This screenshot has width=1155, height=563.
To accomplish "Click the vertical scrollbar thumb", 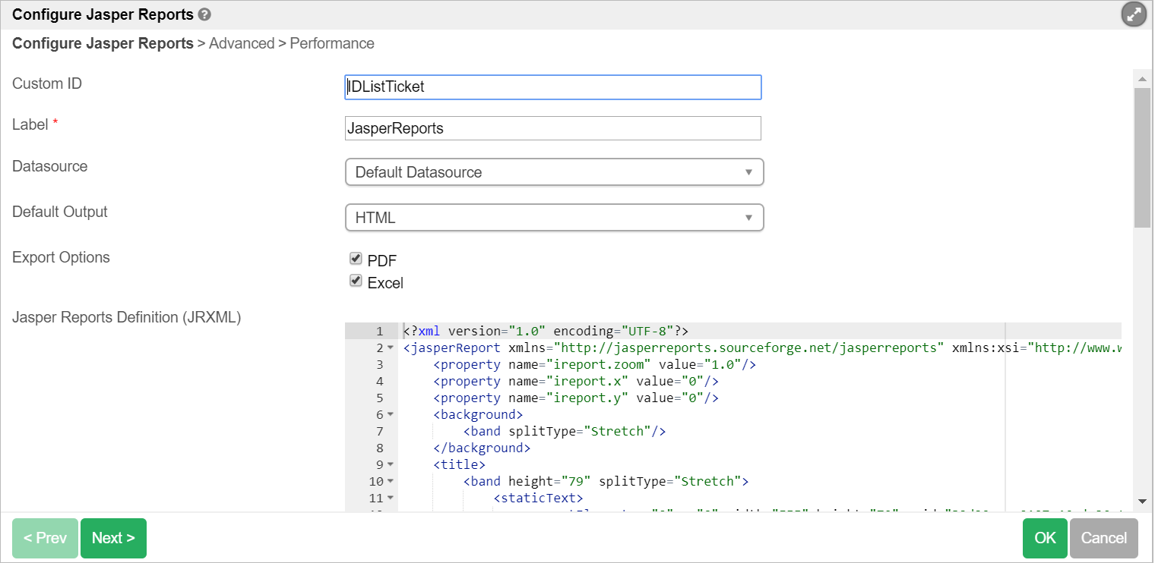I will point(1141,156).
